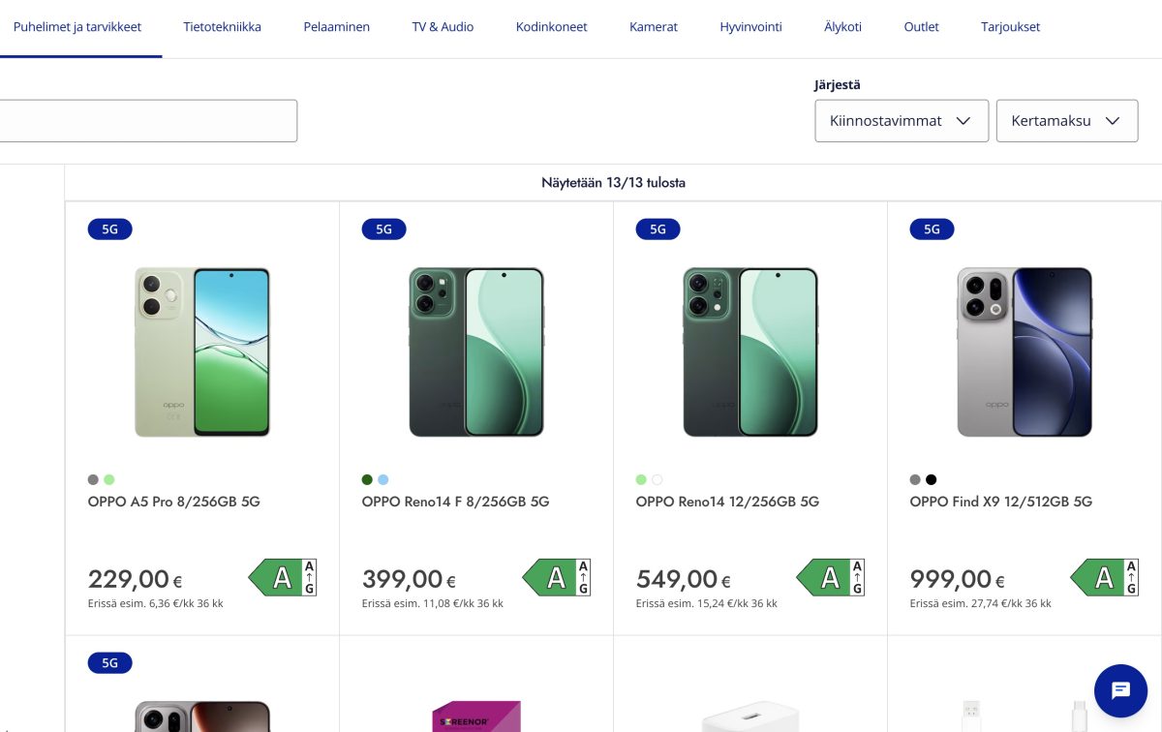Image resolution: width=1162 pixels, height=732 pixels.
Task: Select the black color dot on OPPO Find X9
Action: [x=931, y=479]
